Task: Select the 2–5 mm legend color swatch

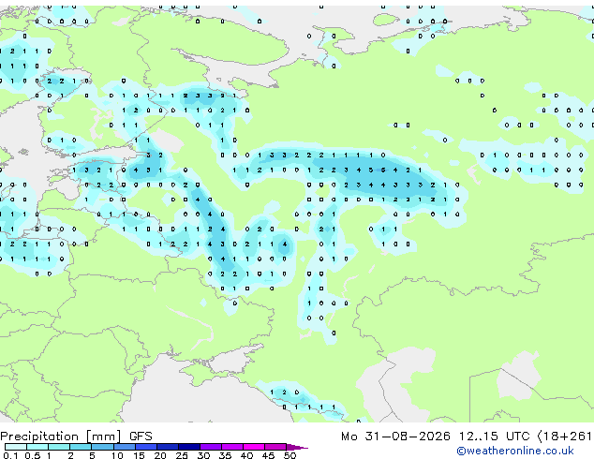Action: coord(81,447)
